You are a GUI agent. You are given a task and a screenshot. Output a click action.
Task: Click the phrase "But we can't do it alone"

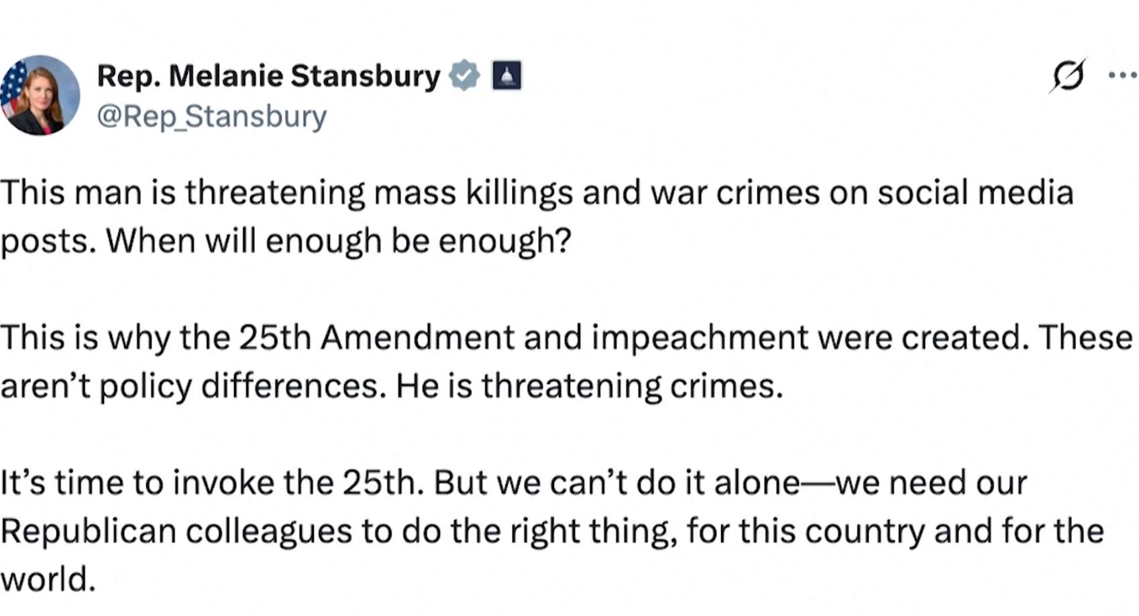pos(617,483)
